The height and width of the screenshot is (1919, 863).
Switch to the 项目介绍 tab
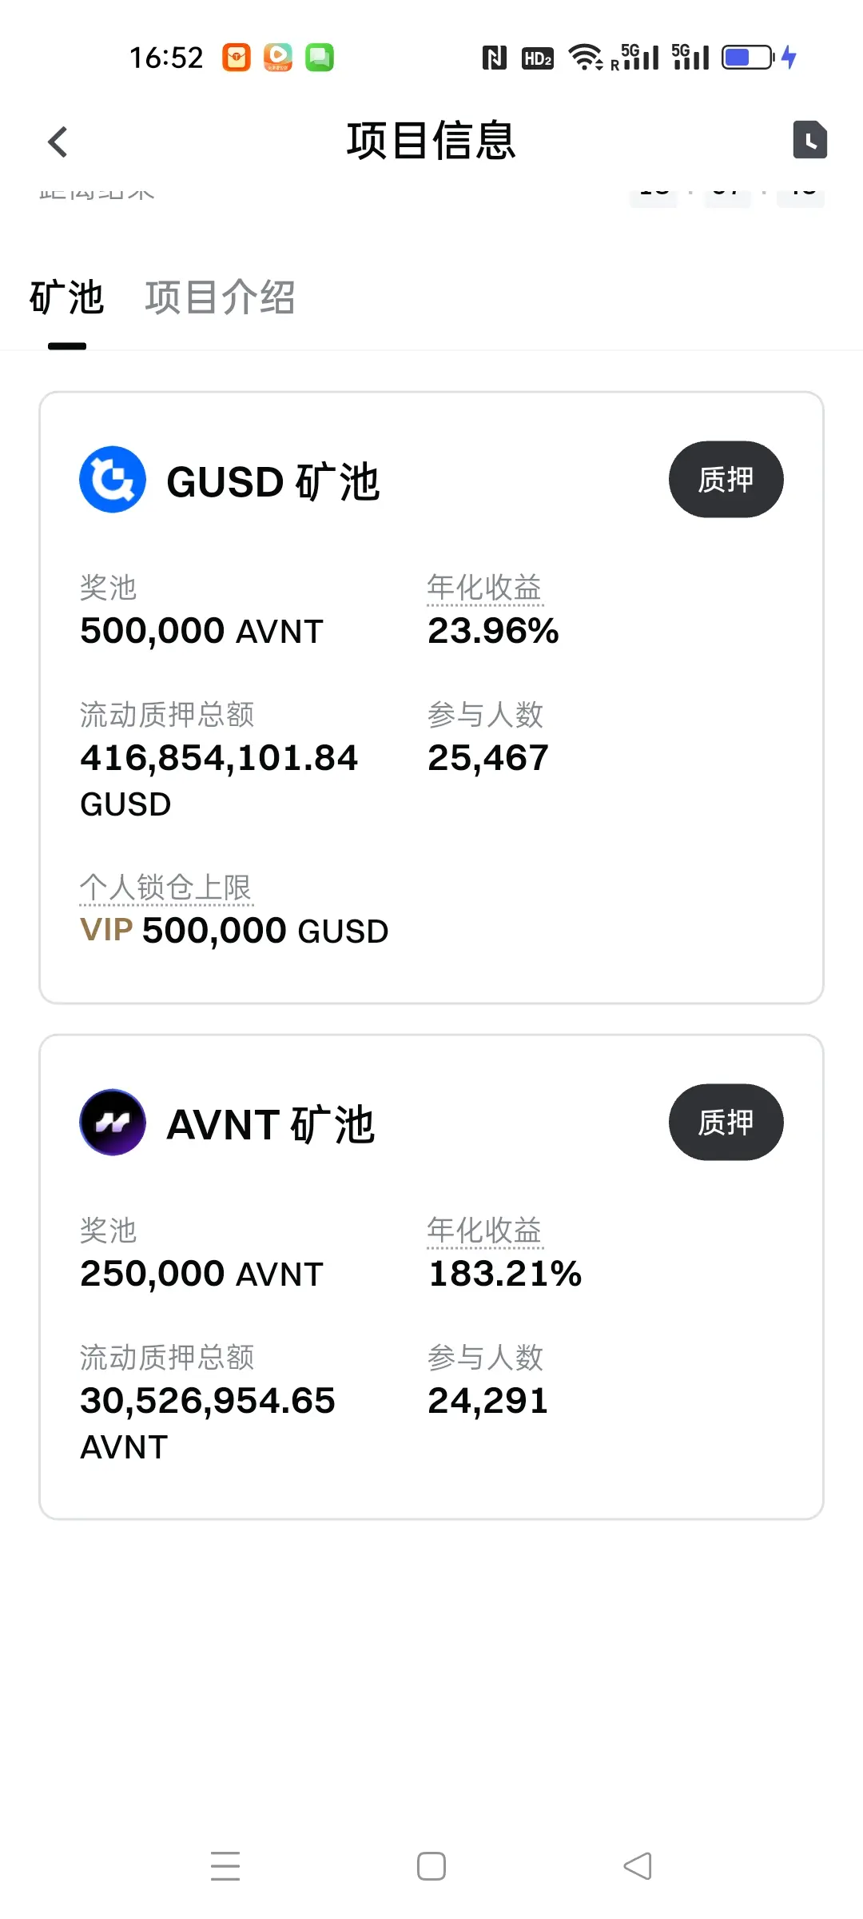coord(220,298)
